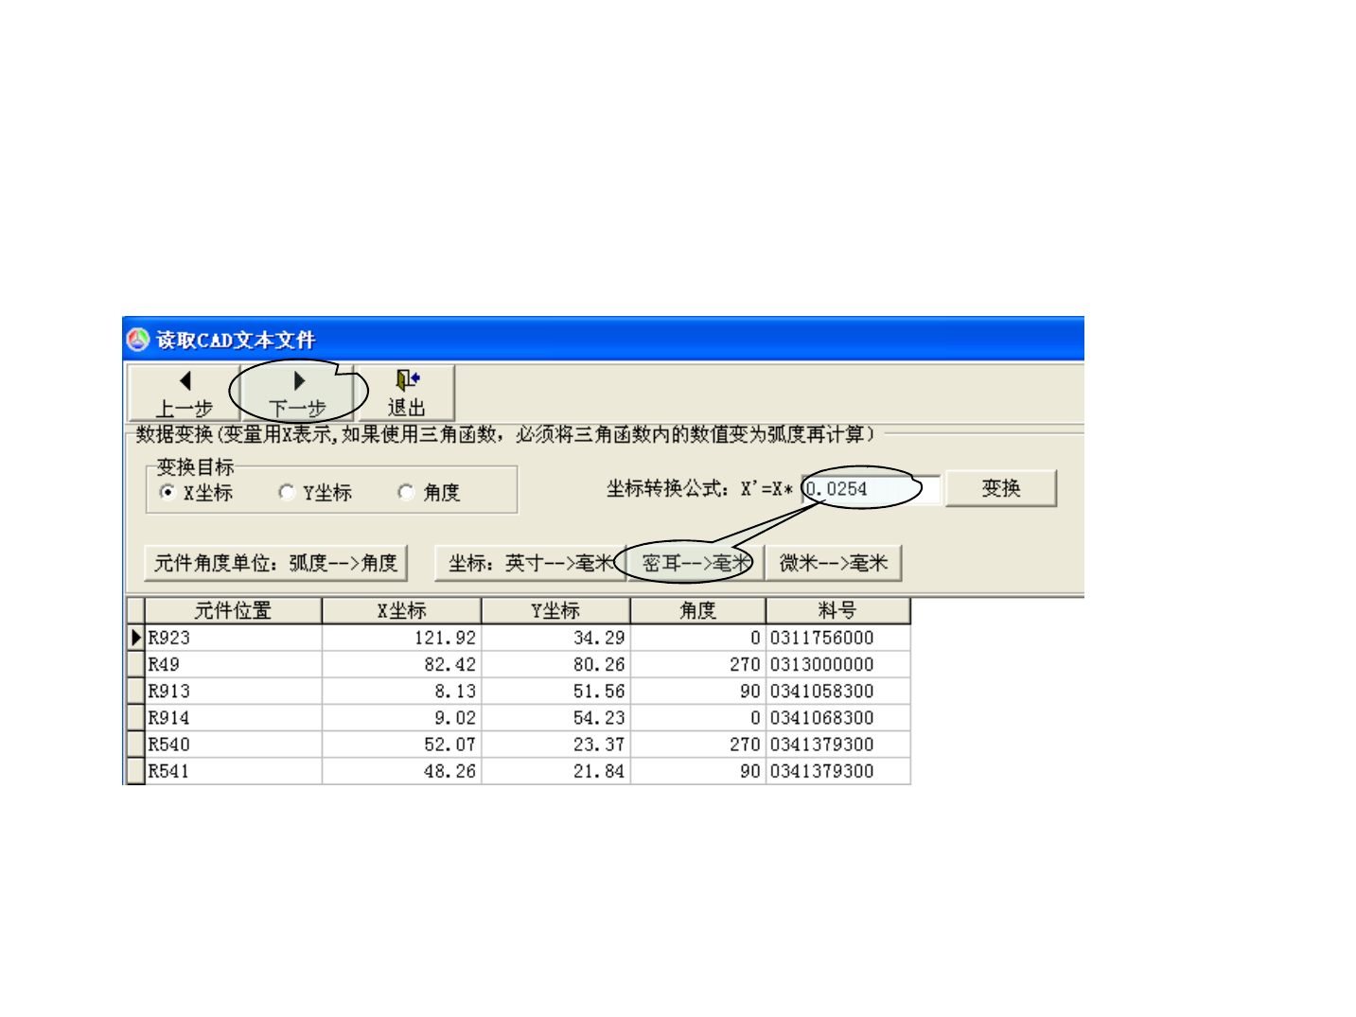Click cell R49 in the table
The width and height of the screenshot is (1356, 1017).
233,664
